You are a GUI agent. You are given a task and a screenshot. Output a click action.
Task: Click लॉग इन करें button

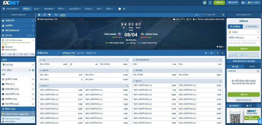pyautogui.click(x=233, y=3)
